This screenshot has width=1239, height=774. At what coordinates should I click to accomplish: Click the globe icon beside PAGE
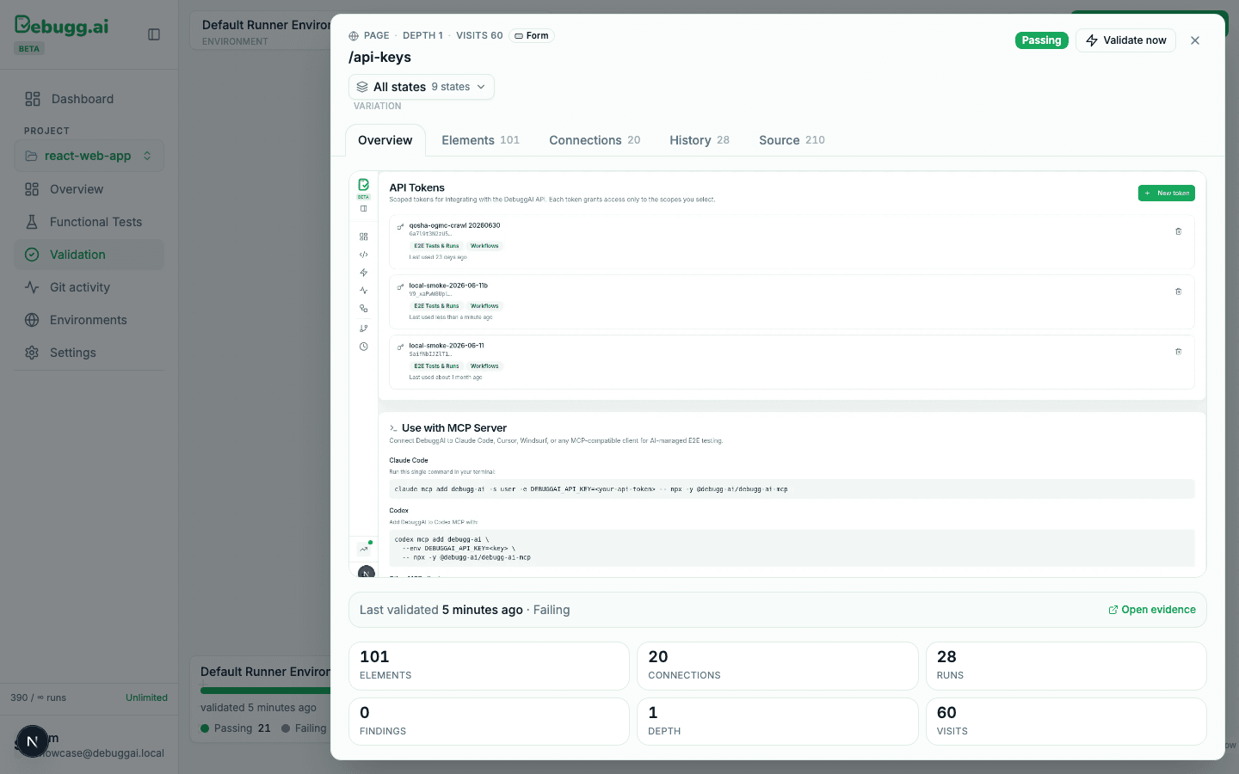pos(354,36)
